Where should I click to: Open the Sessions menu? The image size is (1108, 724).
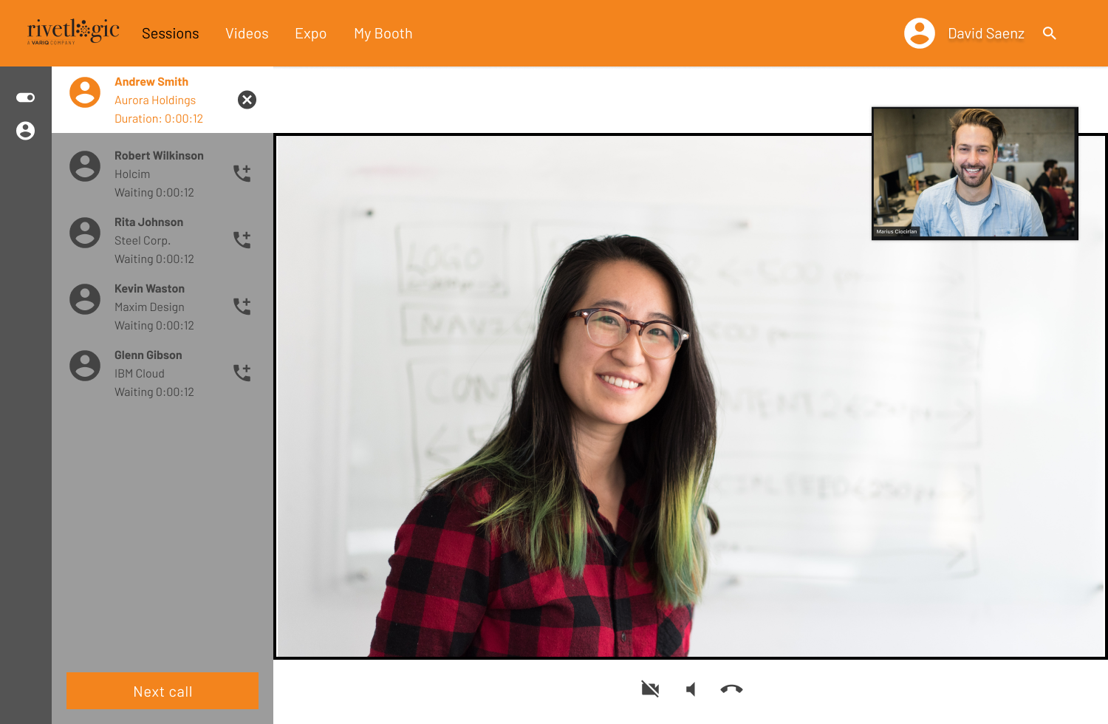[171, 33]
